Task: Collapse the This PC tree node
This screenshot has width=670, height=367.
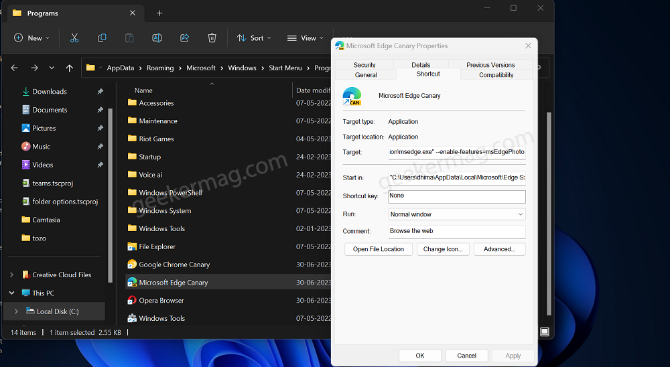Action: pos(12,293)
